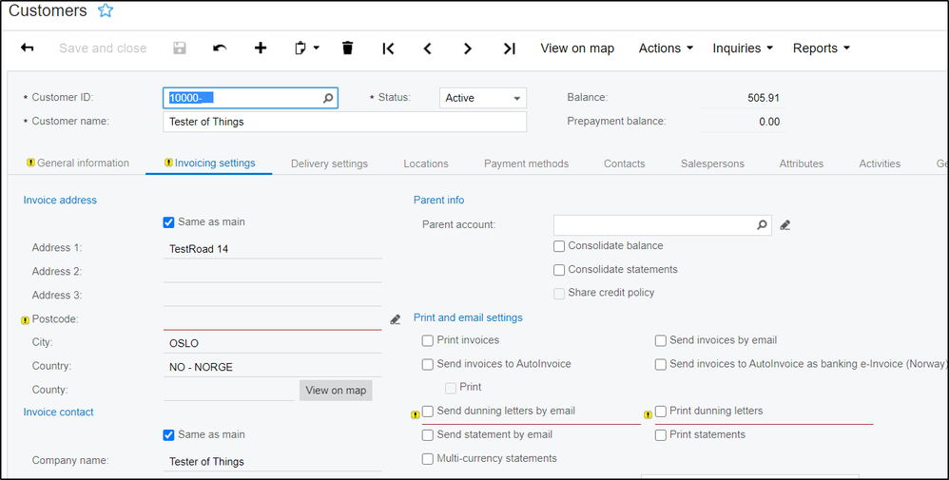This screenshot has width=949, height=480.
Task: Click View on map button near County
Action: (x=336, y=391)
